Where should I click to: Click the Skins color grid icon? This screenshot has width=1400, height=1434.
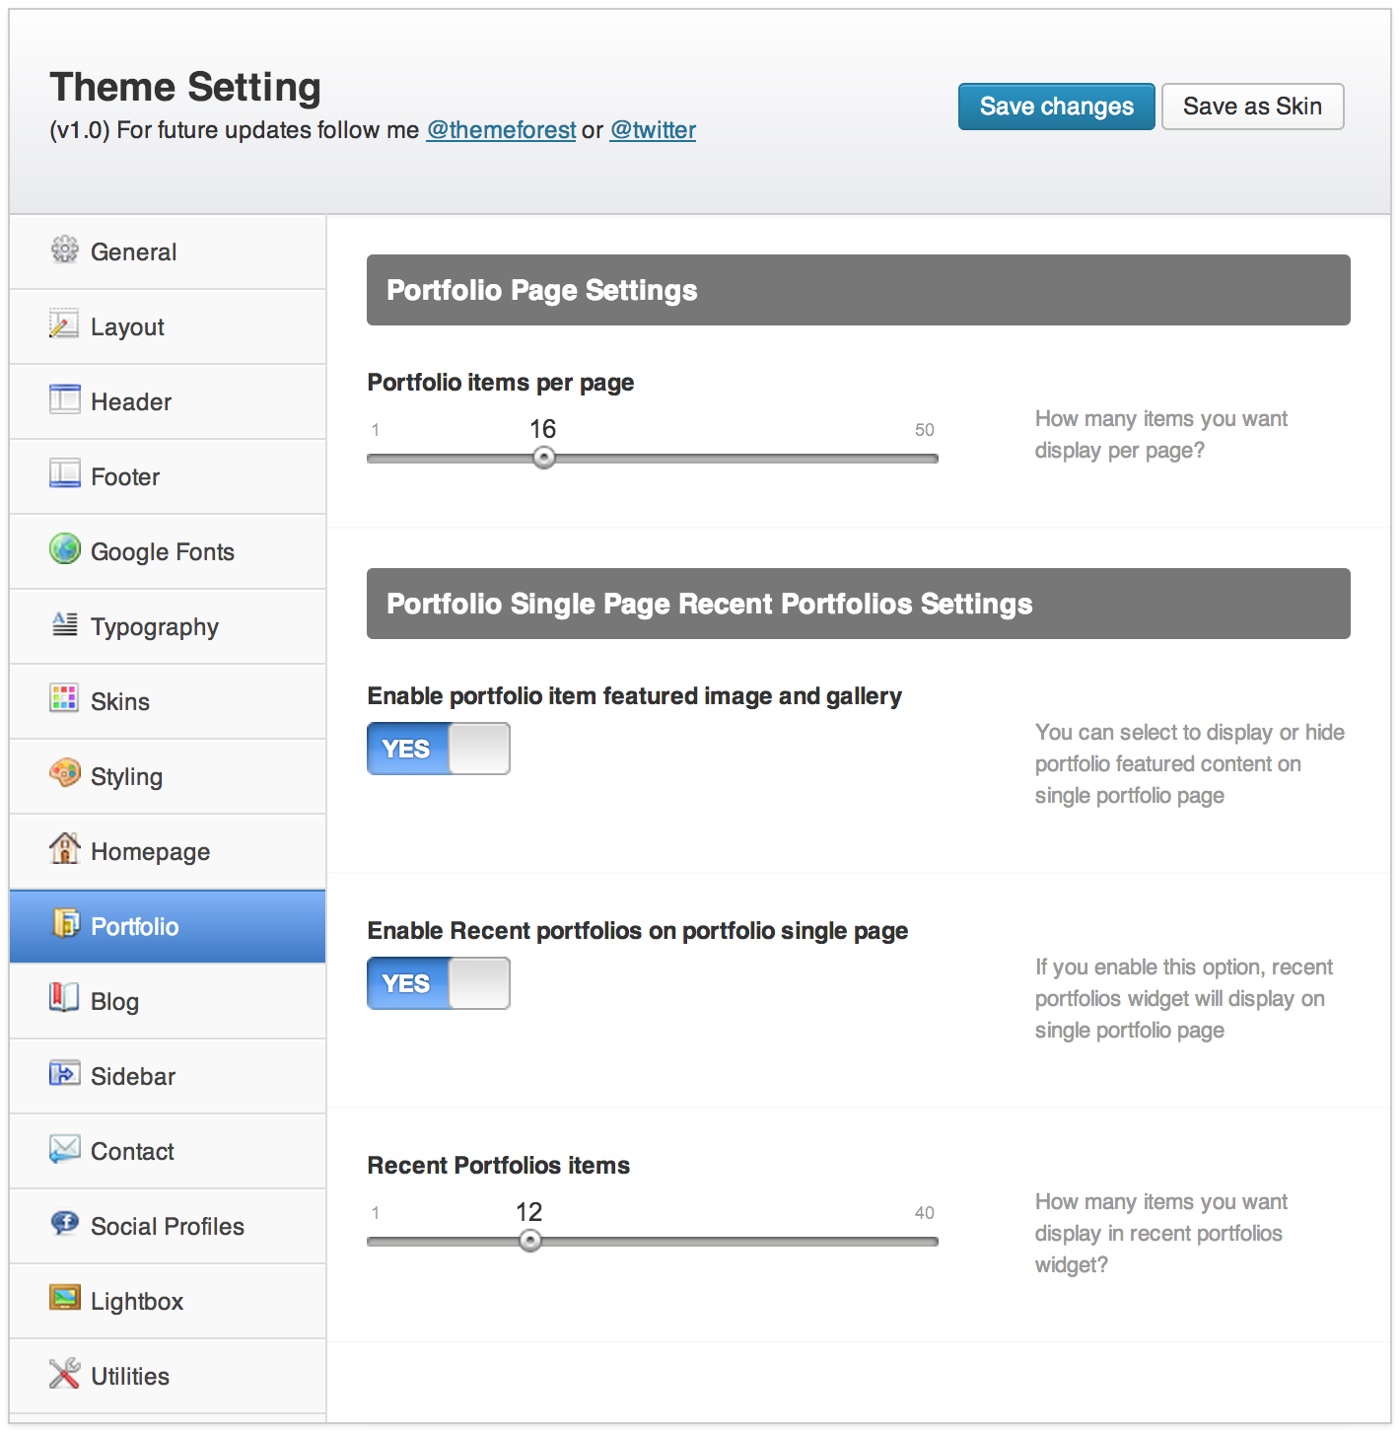point(64,698)
